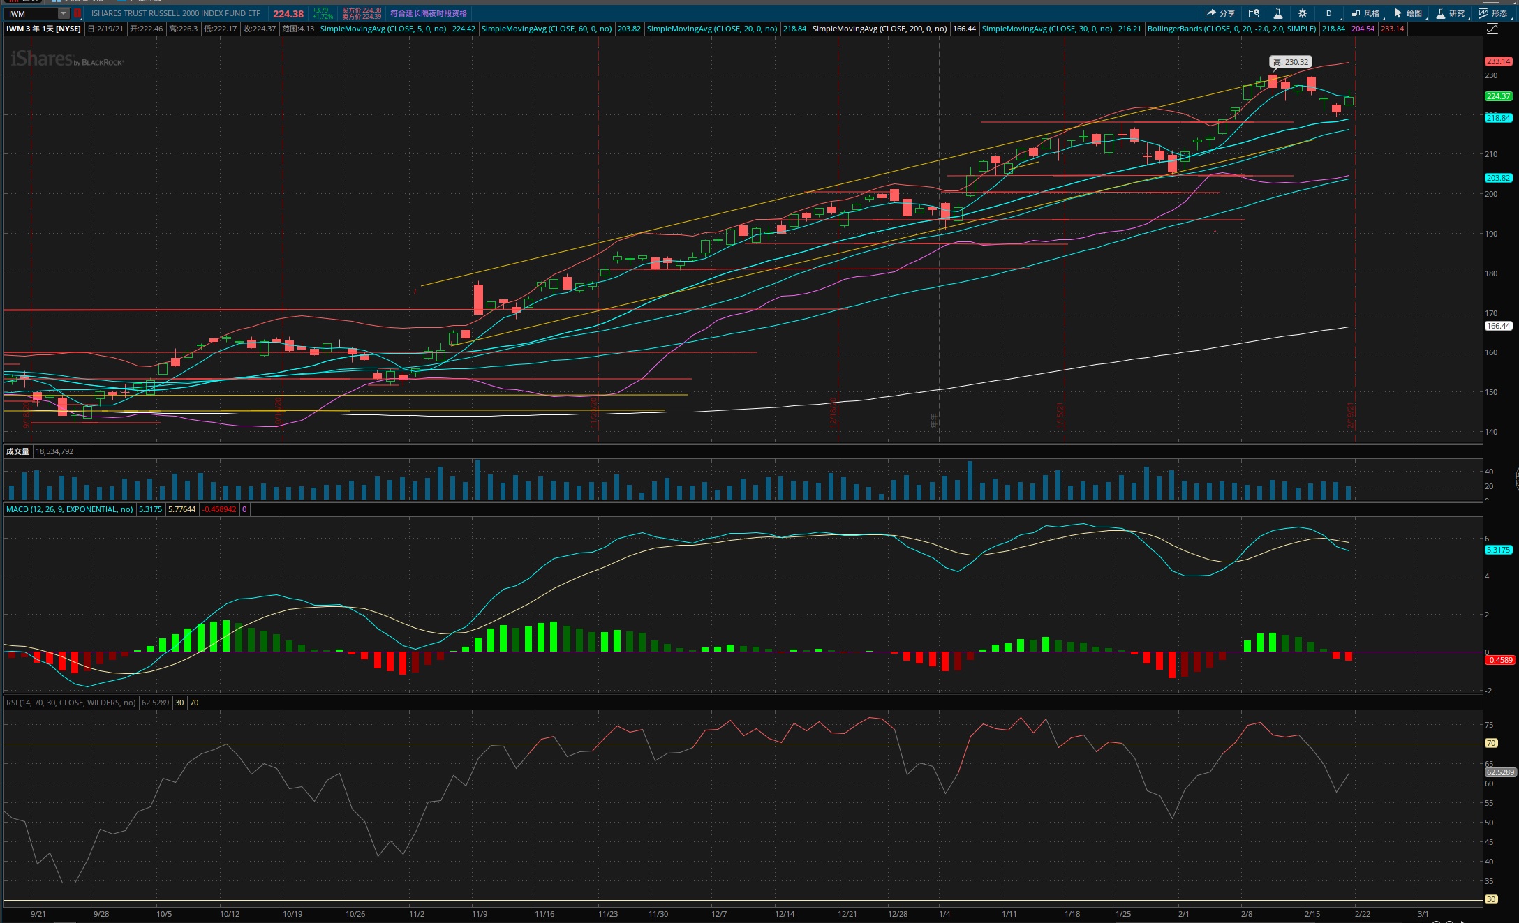
Task: Open the D timeframe dropdown
Action: 1328,13
